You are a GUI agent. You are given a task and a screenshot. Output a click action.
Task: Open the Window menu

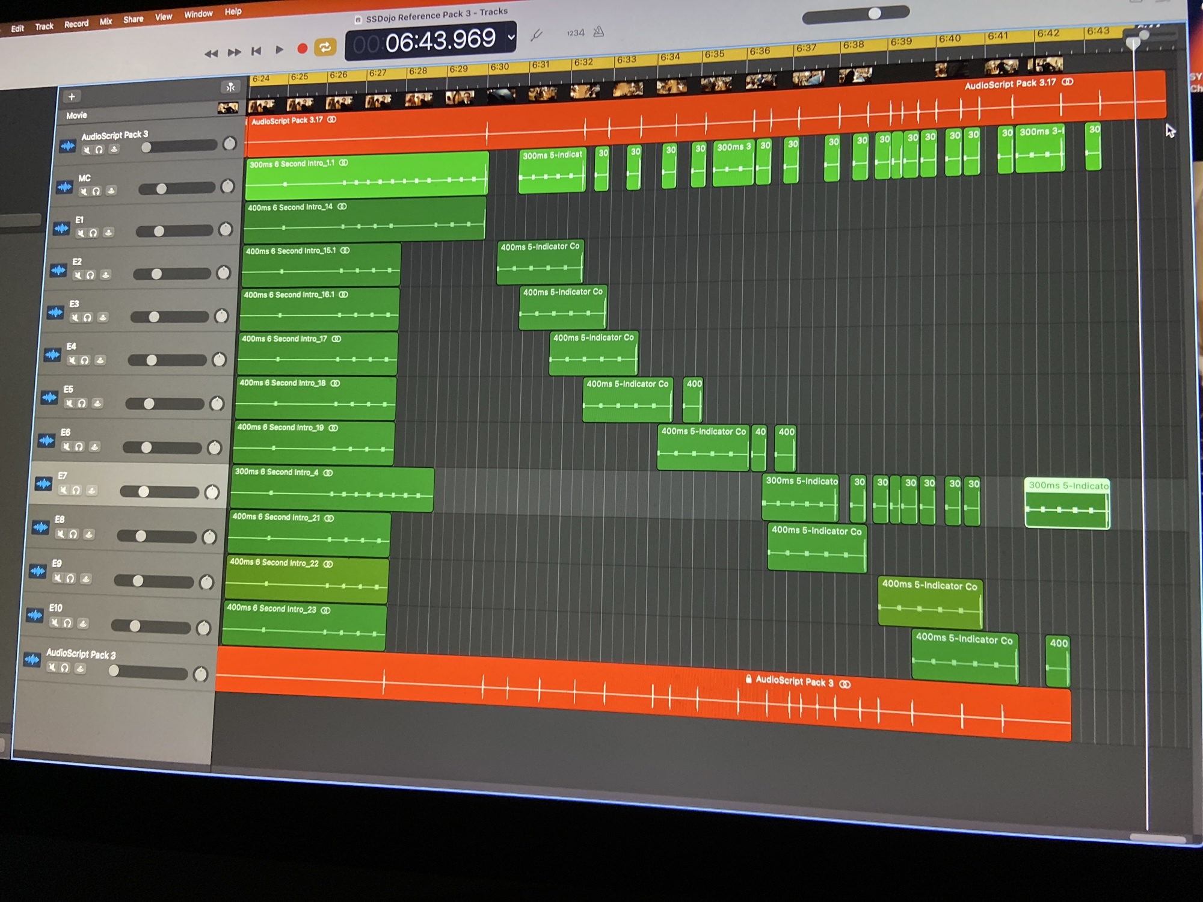198,14
